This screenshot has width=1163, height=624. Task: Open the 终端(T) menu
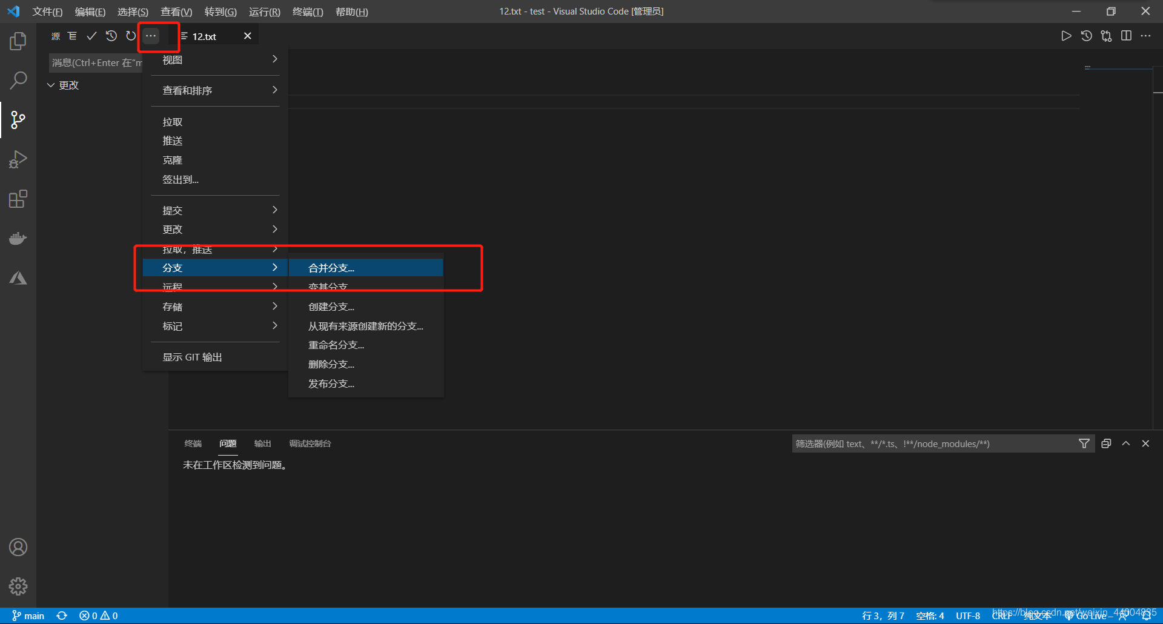tap(308, 12)
